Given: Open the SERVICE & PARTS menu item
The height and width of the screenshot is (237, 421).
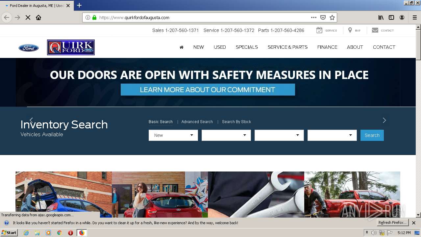Looking at the screenshot, I should (287, 47).
